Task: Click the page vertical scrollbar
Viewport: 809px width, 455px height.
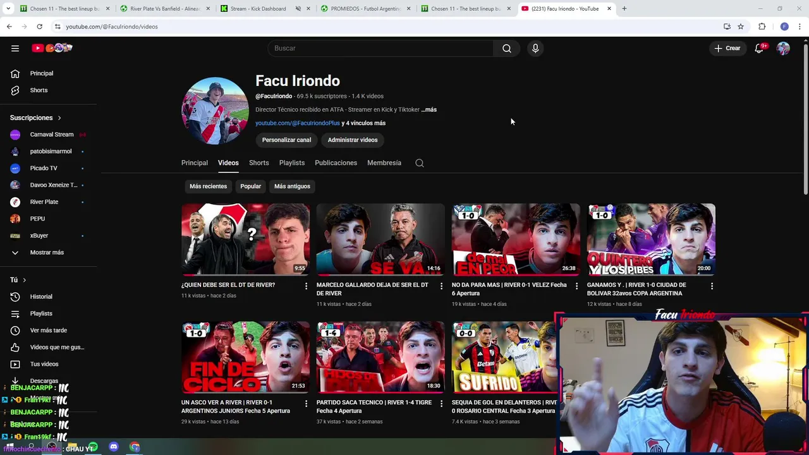Action: point(805,120)
